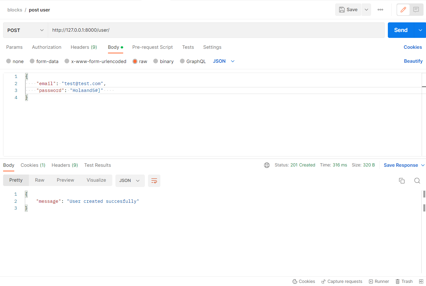Open the Trash from the status bar
426x286 pixels.
[x=404, y=281]
